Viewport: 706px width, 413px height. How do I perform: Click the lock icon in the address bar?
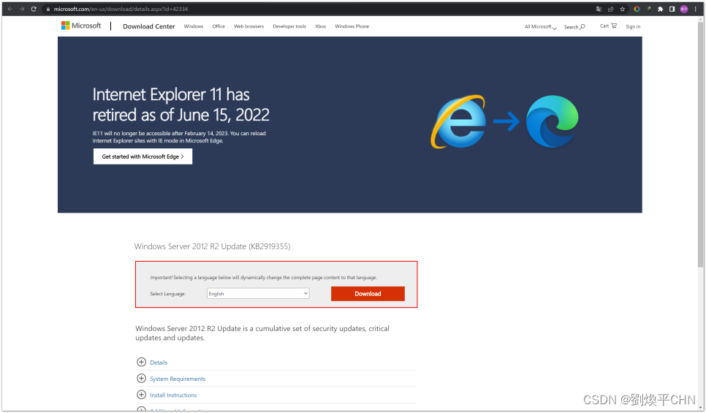pyautogui.click(x=48, y=9)
